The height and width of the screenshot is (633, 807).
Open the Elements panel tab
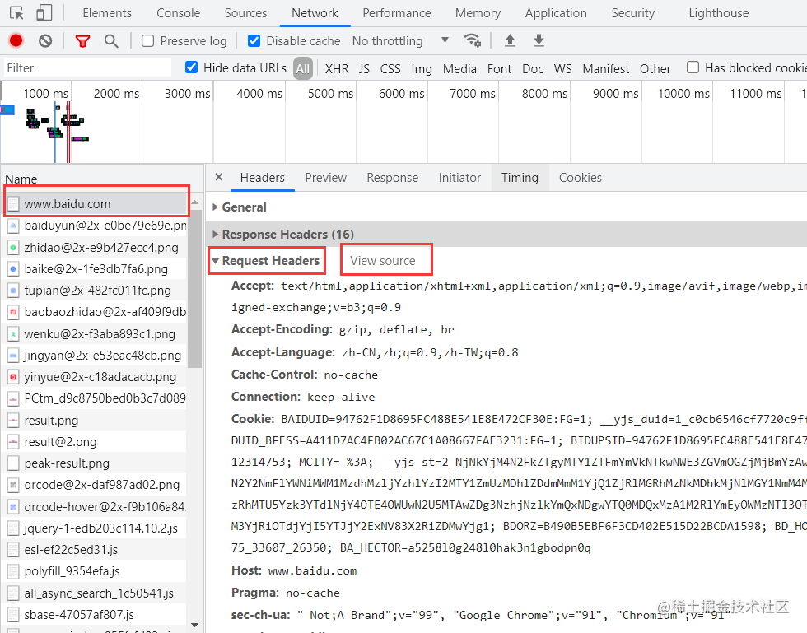click(x=107, y=13)
